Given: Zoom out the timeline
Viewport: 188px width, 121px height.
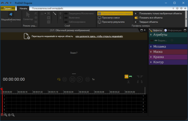Looking at the screenshot, I should (x=13, y=115).
